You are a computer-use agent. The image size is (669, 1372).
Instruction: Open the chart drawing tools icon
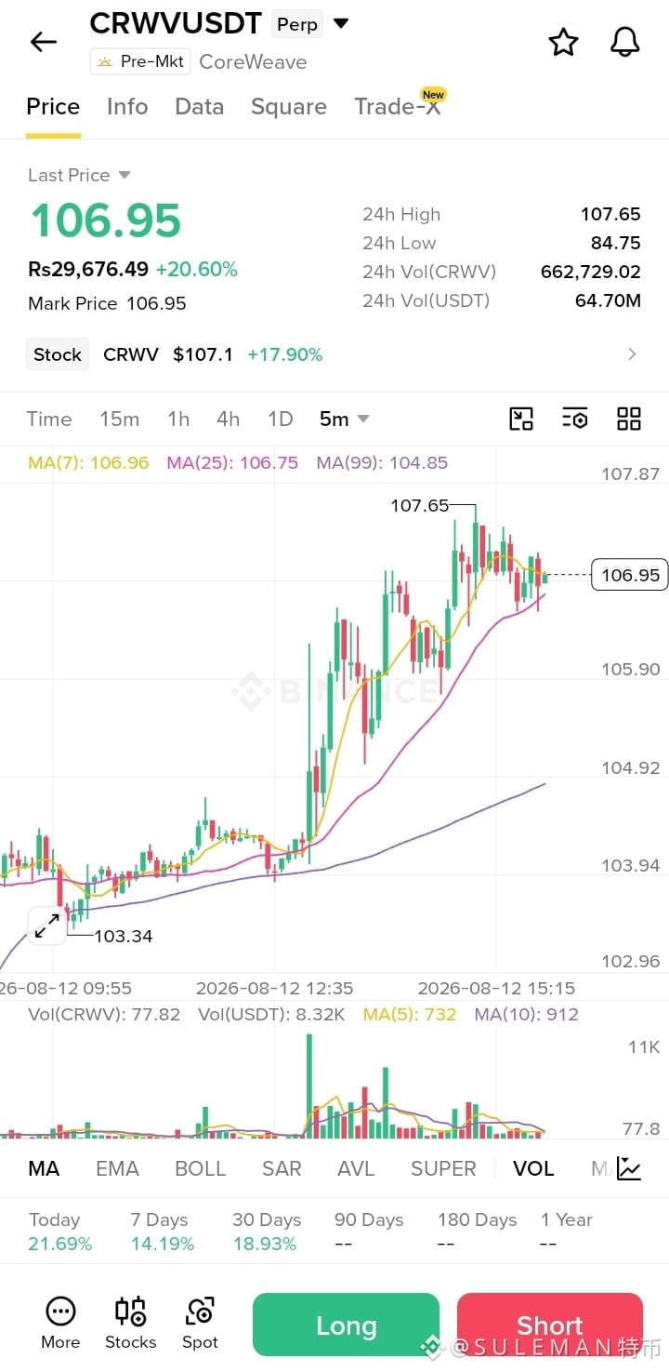(521, 419)
